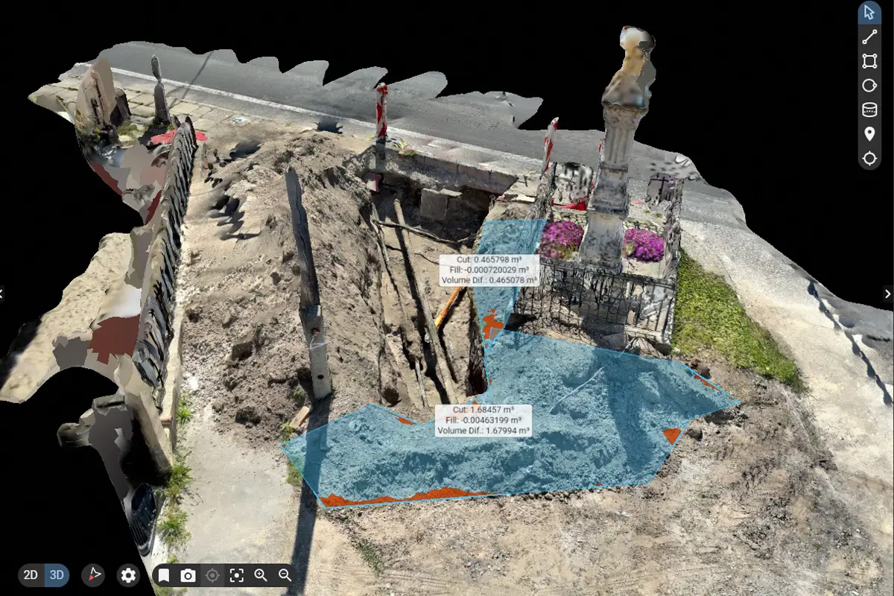The height and width of the screenshot is (596, 894).
Task: Select the volume measurement cylinder tool
Action: tap(869, 110)
